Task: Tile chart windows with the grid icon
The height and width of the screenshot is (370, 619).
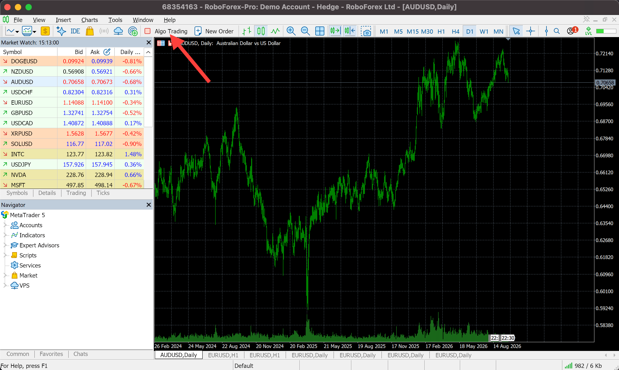Action: tap(320, 31)
